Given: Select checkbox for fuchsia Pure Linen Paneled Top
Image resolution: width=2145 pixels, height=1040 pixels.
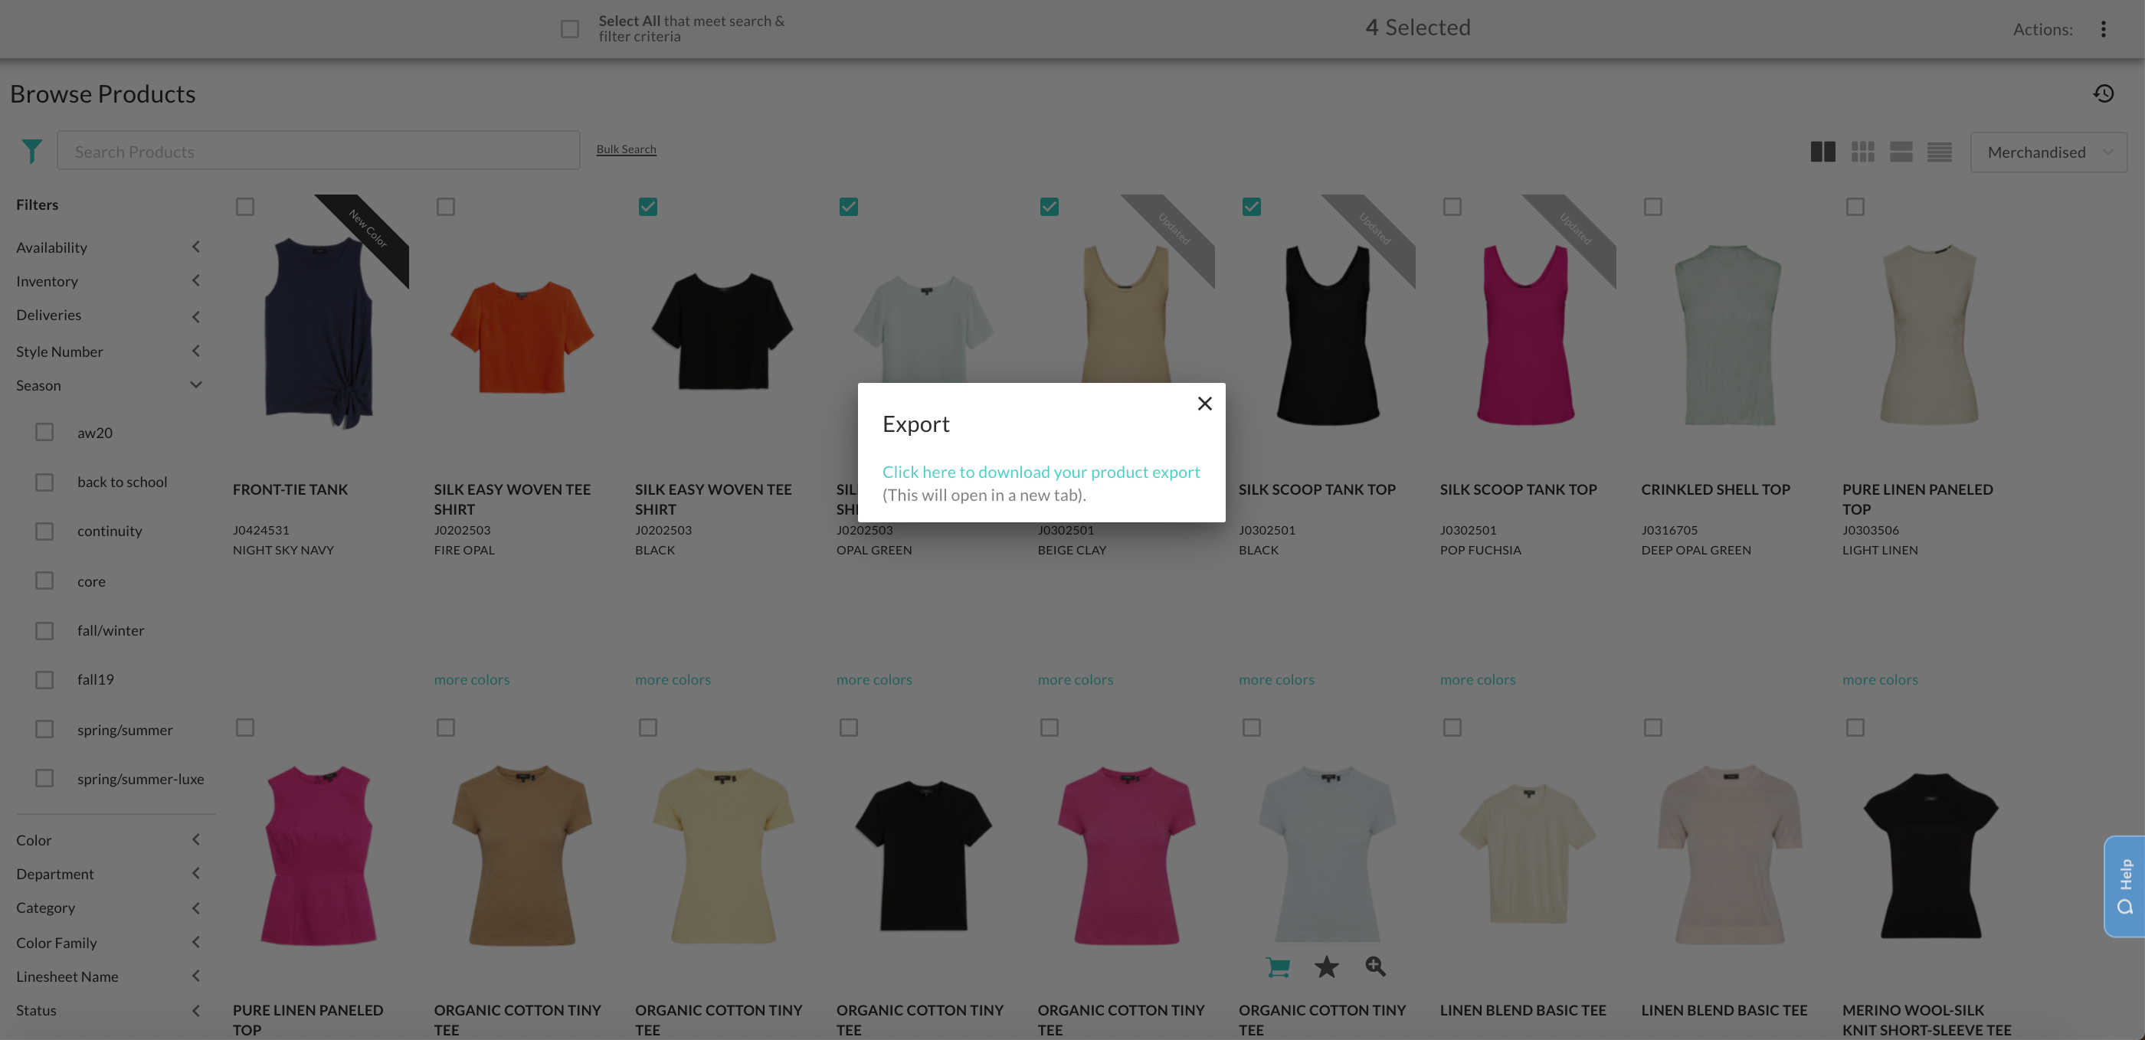Looking at the screenshot, I should [245, 728].
